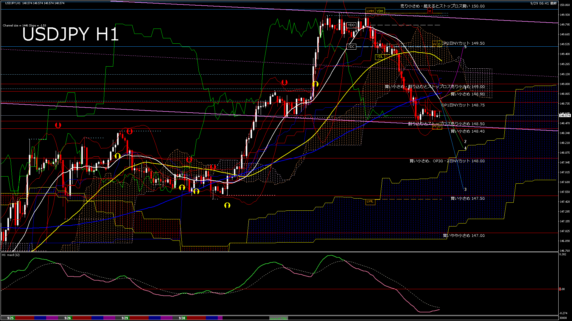Select the white YDO marker label
572x321 pixels.
[351, 25]
